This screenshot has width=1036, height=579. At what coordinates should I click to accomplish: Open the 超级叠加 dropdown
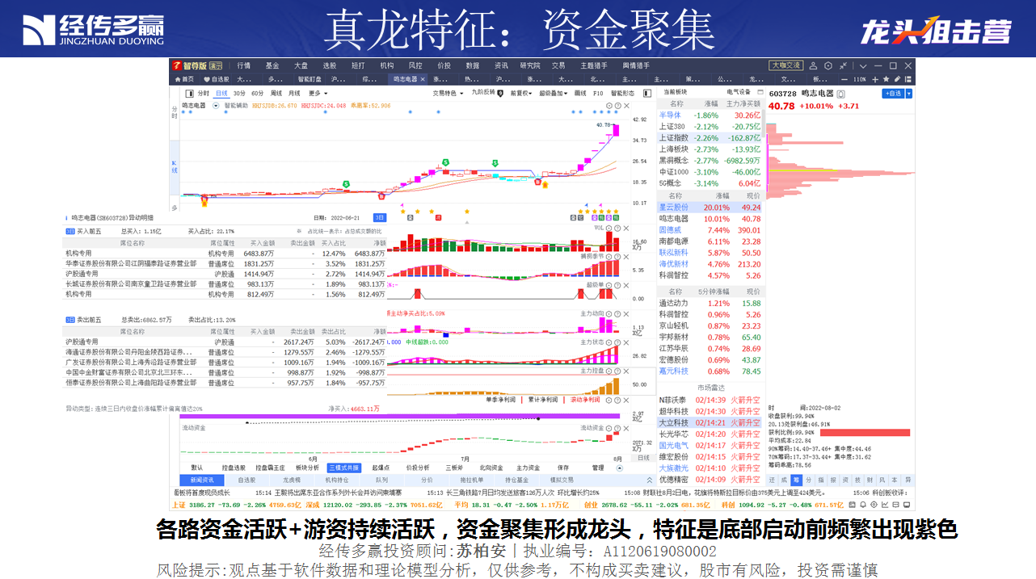pos(554,93)
